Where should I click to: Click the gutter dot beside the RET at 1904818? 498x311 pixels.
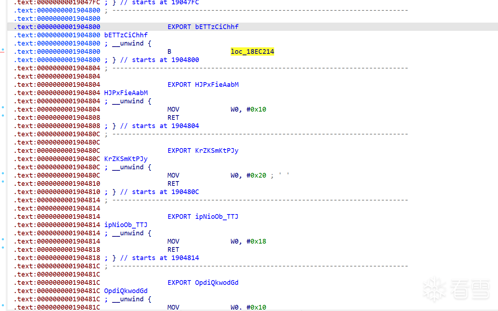(x=3, y=248)
